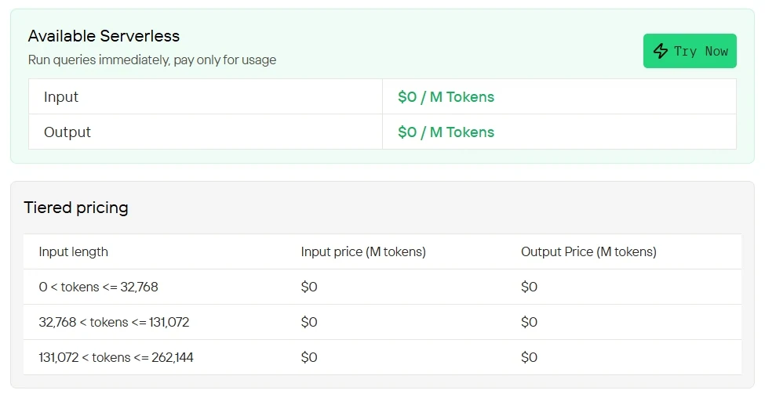Click the Input length column header
The width and height of the screenshot is (765, 394).
(x=73, y=251)
